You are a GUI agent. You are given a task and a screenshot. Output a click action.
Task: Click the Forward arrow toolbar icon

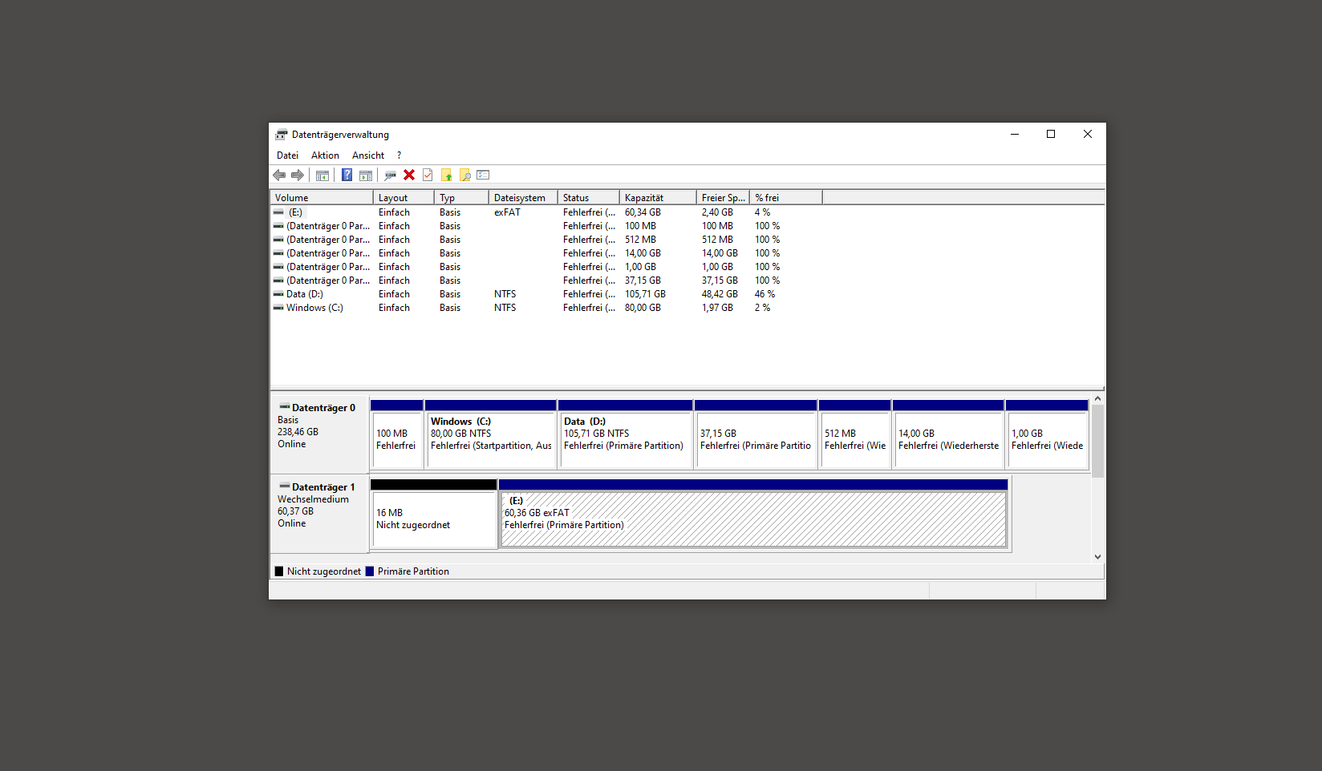(x=298, y=176)
